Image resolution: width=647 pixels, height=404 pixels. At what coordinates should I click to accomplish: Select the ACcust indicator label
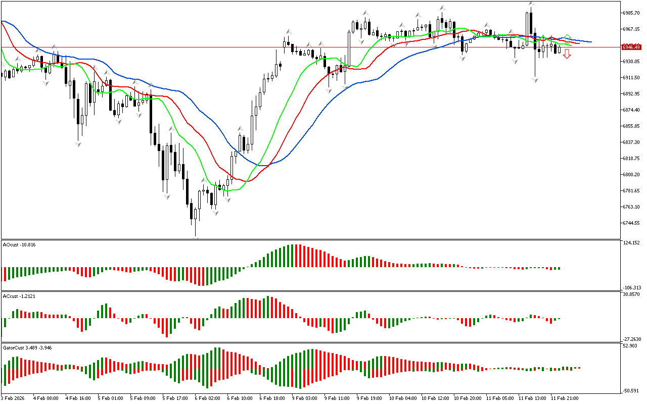19,296
